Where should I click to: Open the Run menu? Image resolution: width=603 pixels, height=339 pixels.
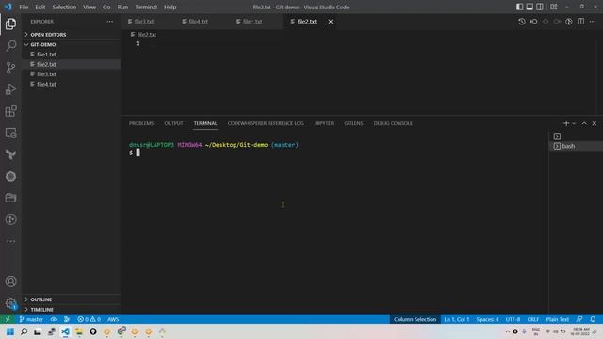[x=122, y=7]
